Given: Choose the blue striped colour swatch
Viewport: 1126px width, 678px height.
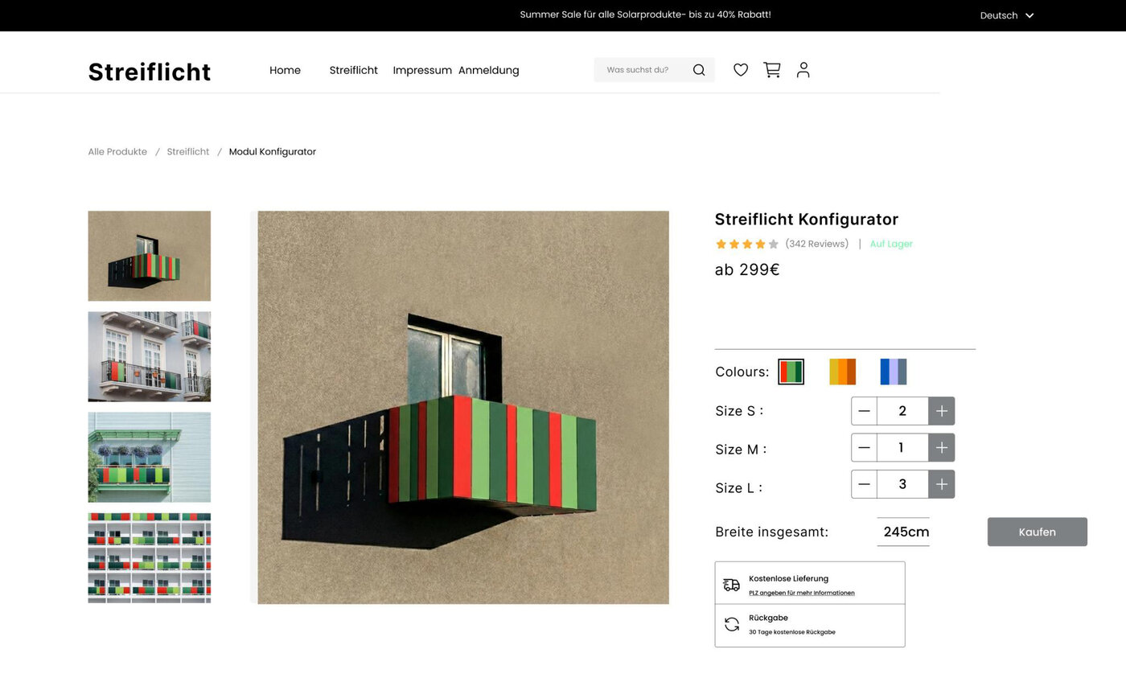Looking at the screenshot, I should (893, 372).
